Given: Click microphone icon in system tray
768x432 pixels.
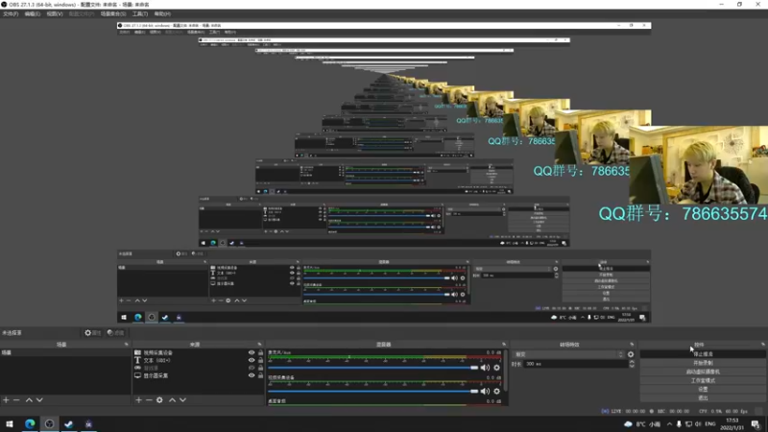Looking at the screenshot, I should pyautogui.click(x=679, y=424).
